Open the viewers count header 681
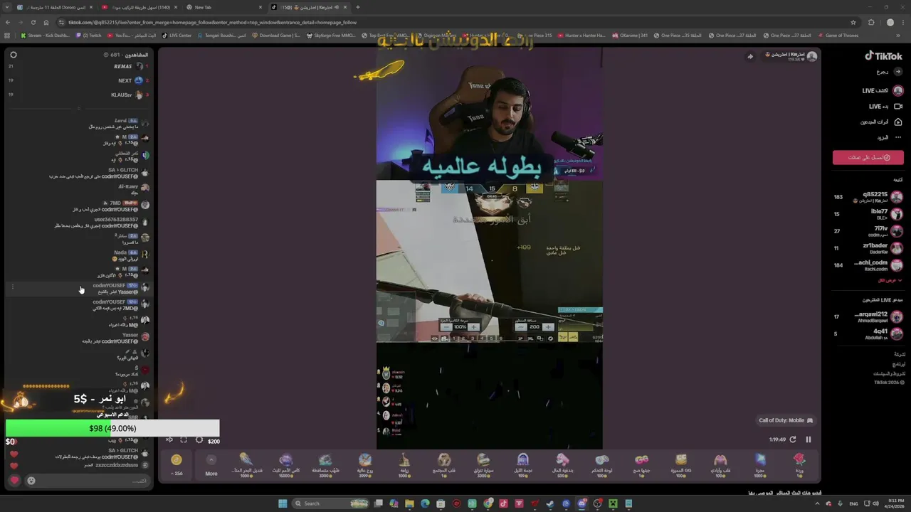This screenshot has width=911, height=512. 125,55
